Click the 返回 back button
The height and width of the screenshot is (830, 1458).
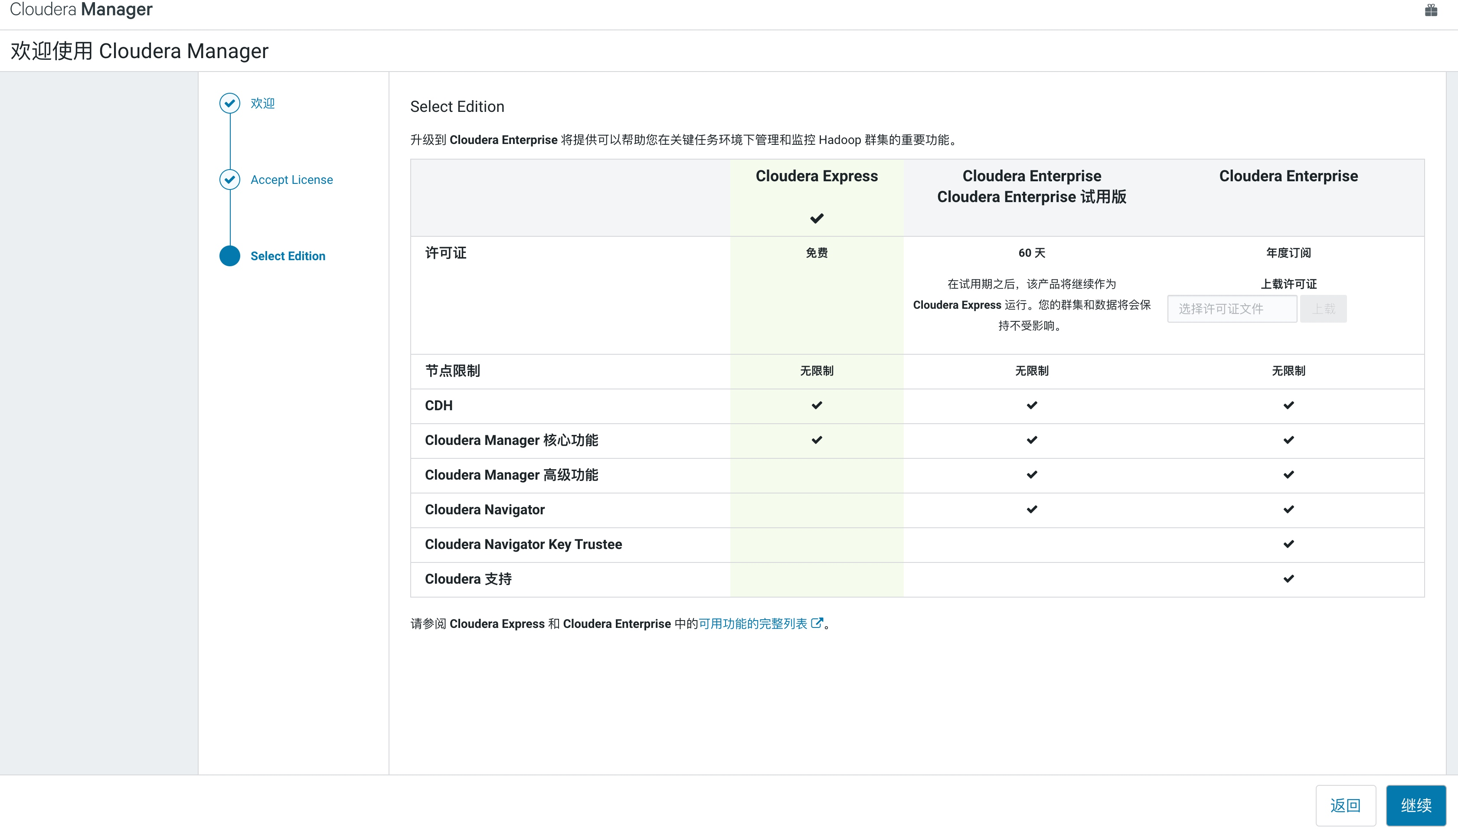[1345, 805]
